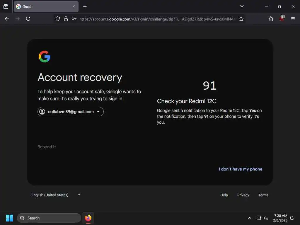Open the Privacy link

(243, 195)
